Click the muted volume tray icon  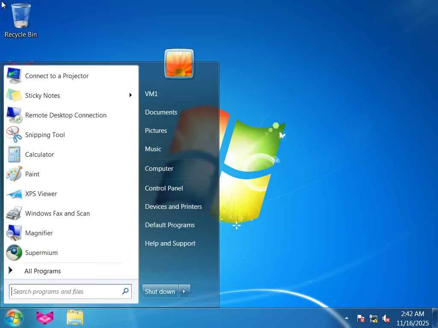[386, 318]
